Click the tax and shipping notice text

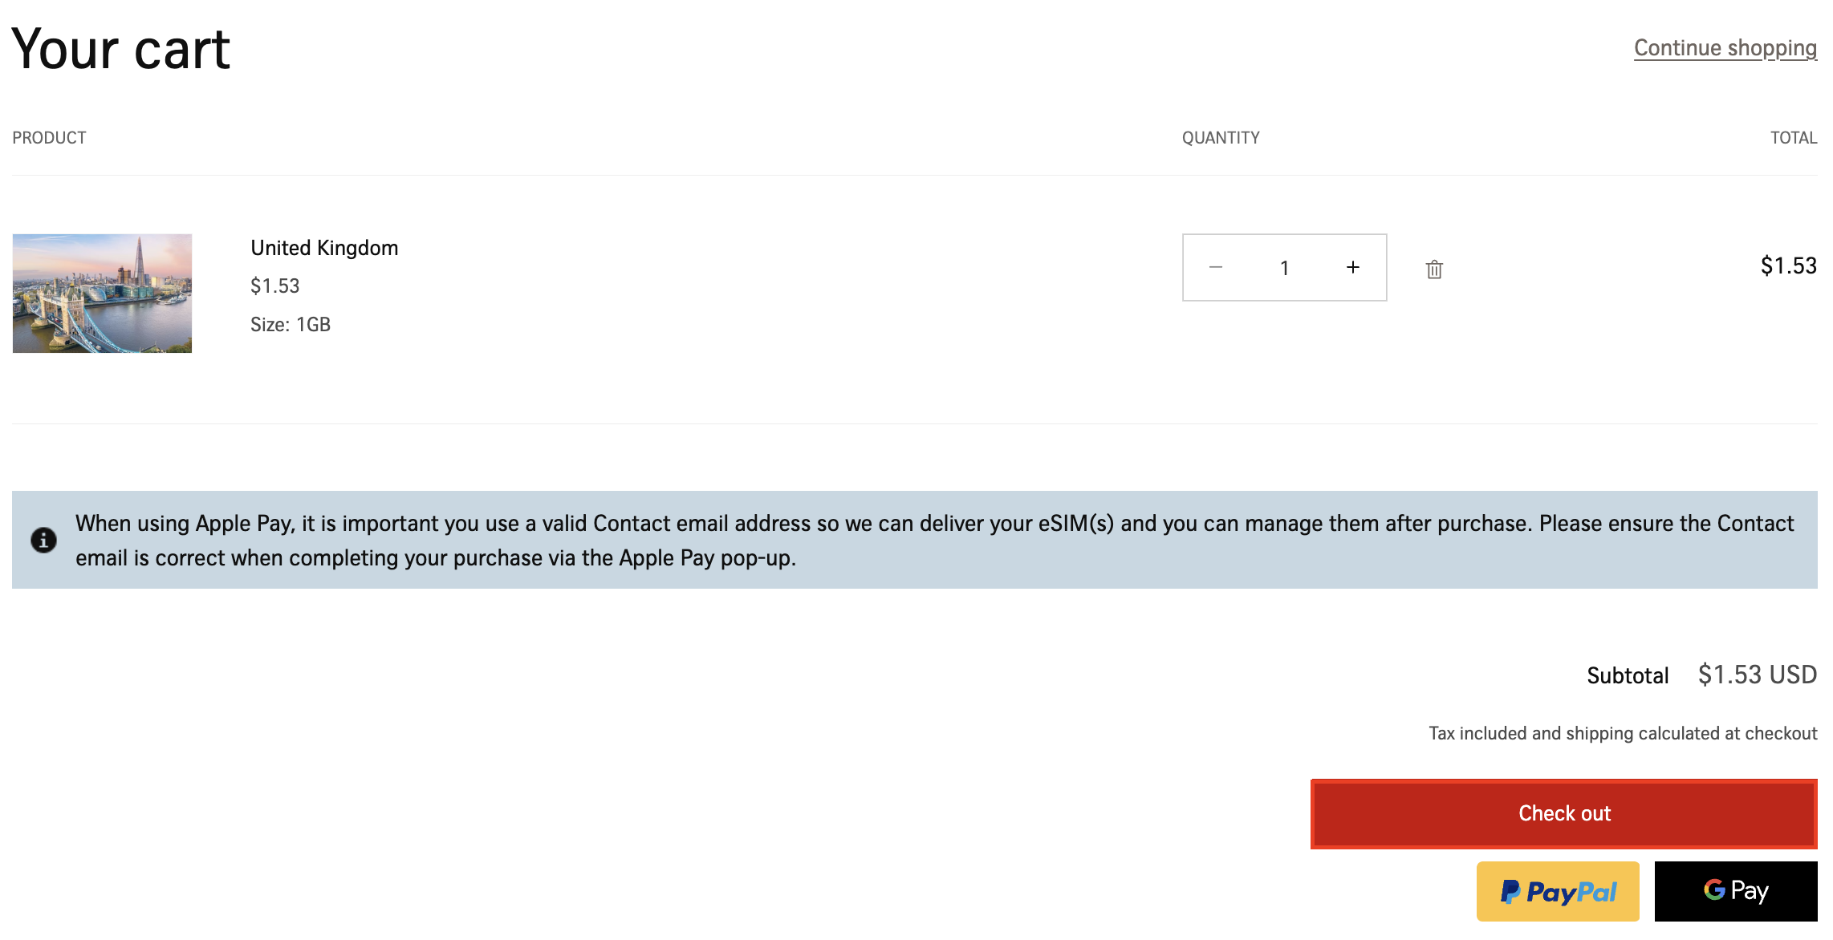1623,734
